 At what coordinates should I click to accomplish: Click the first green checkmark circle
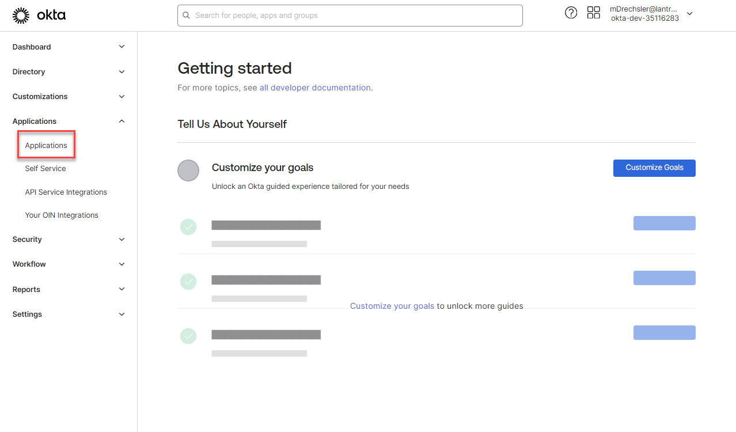click(x=188, y=227)
